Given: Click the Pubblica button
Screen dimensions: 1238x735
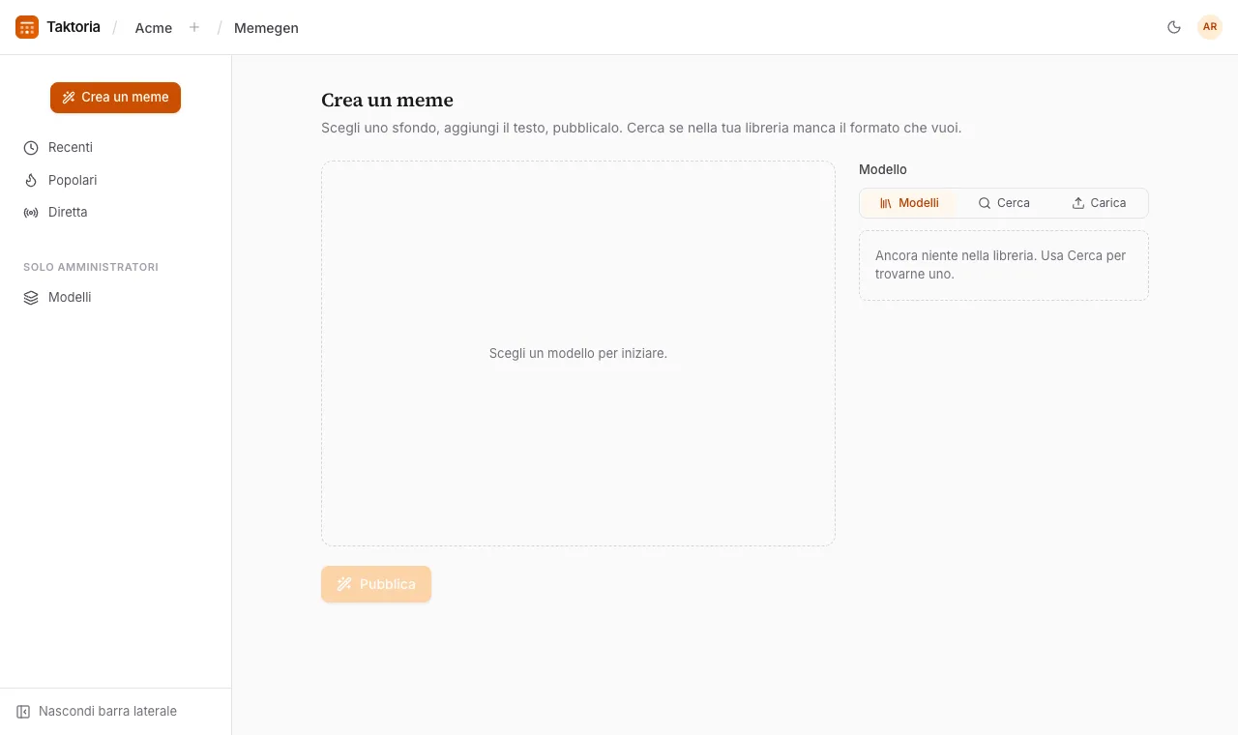Looking at the screenshot, I should pos(376,584).
